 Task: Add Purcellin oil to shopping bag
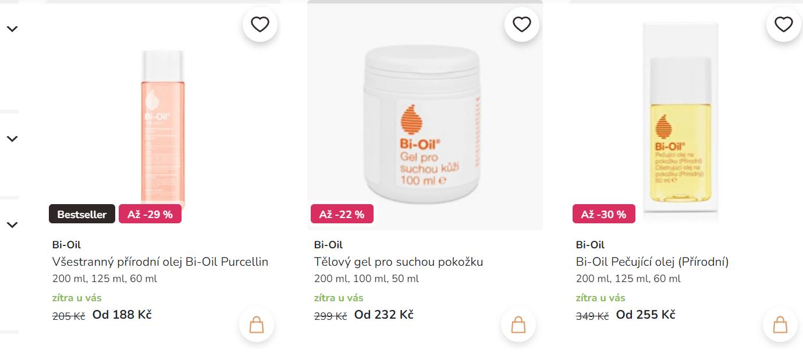257,325
